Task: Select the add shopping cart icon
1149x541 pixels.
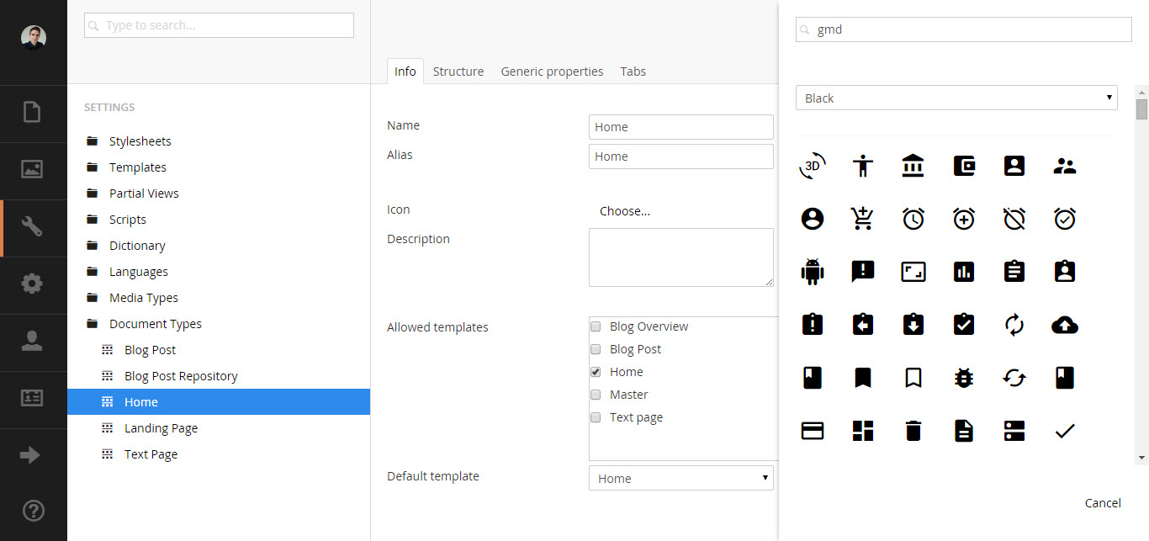Action: (862, 218)
